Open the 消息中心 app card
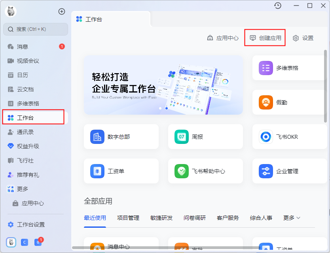330x253 pixels. click(121, 244)
